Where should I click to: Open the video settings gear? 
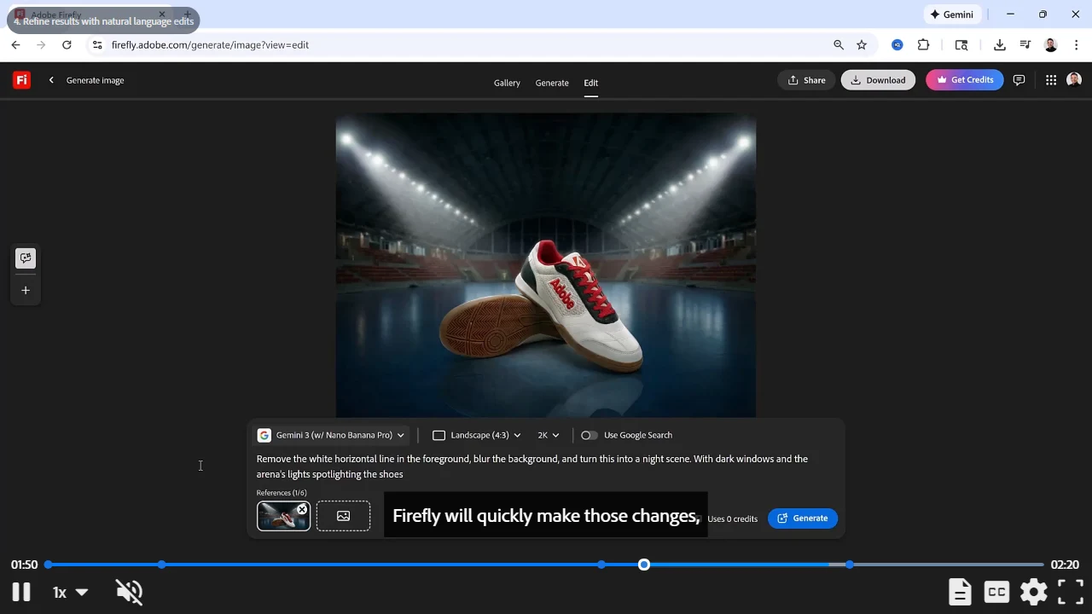click(1033, 592)
